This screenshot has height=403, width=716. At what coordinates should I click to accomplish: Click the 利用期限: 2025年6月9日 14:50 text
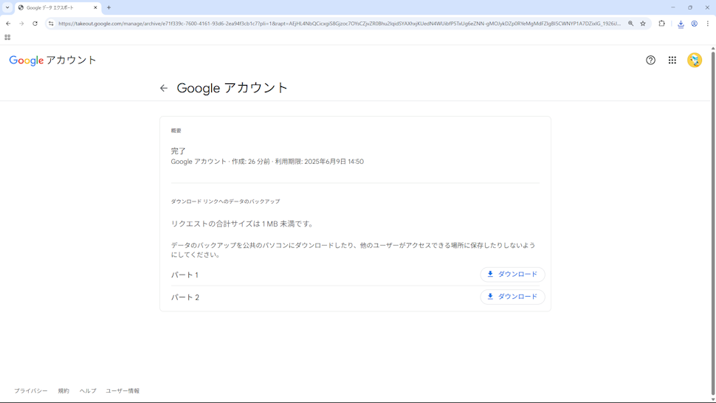[x=319, y=162]
